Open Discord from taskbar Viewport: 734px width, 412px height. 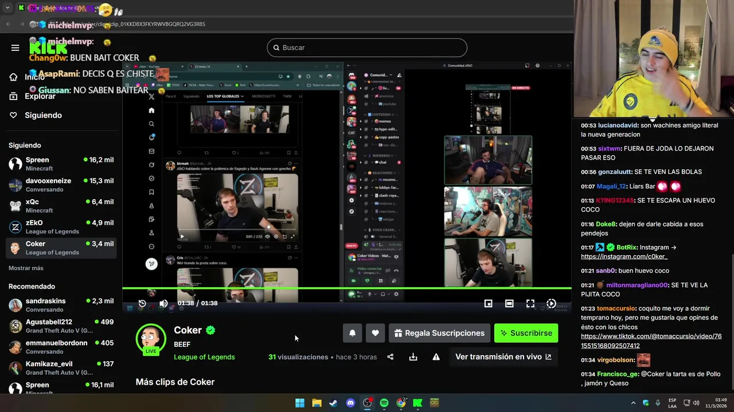coord(350,403)
